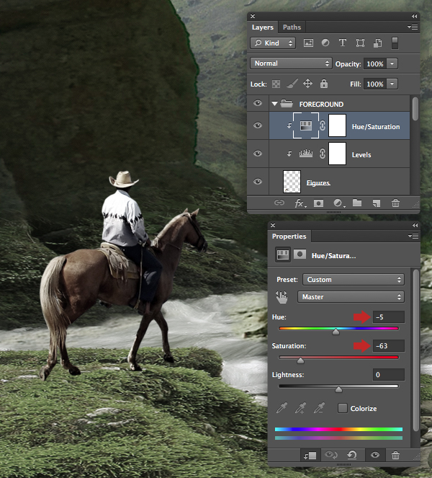Add a layer mask from Layers footer
This screenshot has height=478, width=432.
pyautogui.click(x=318, y=203)
